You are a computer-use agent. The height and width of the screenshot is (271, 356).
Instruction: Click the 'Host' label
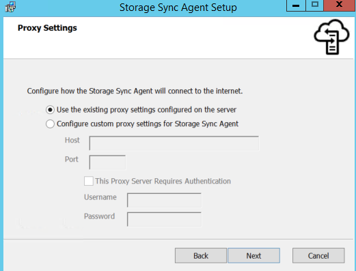tap(72, 140)
